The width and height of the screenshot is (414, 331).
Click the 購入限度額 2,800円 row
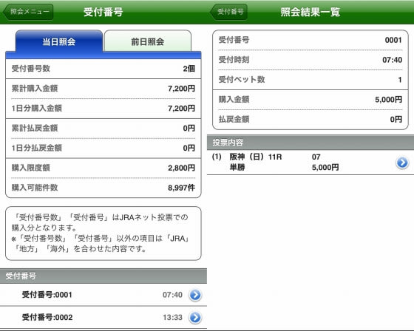103,168
